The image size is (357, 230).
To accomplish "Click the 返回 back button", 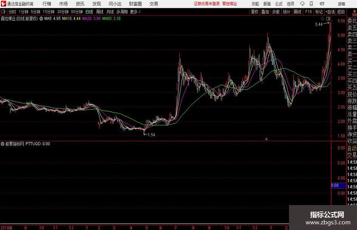I will click(x=341, y=12).
